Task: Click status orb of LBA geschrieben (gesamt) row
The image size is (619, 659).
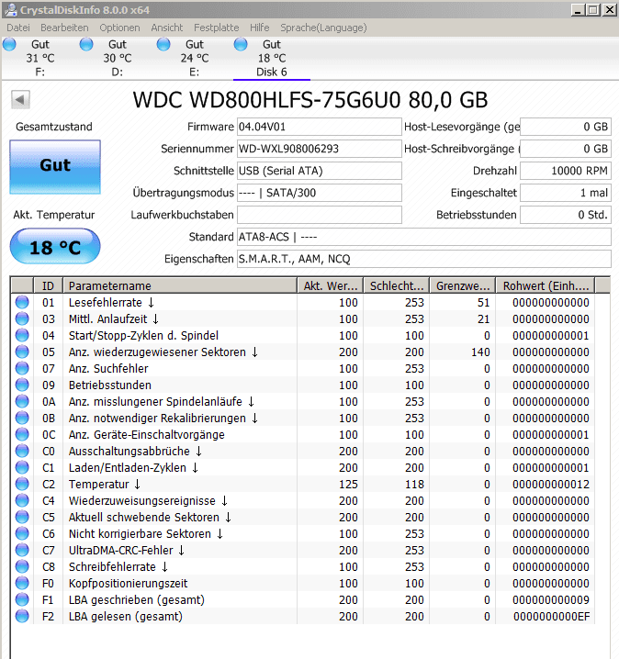Action: click(x=22, y=599)
